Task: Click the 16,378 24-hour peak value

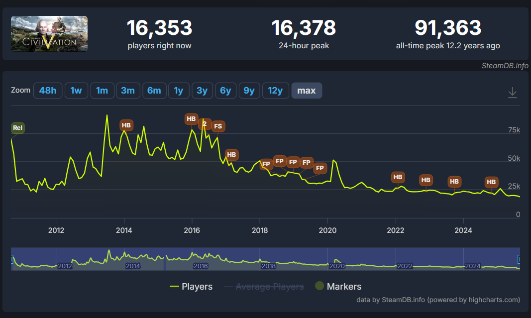Action: (304, 28)
